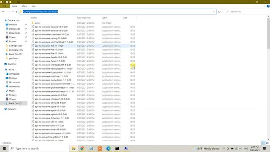This screenshot has height=152, width=270.
Task: Click scrollbar down arrow
Action: 268,139
